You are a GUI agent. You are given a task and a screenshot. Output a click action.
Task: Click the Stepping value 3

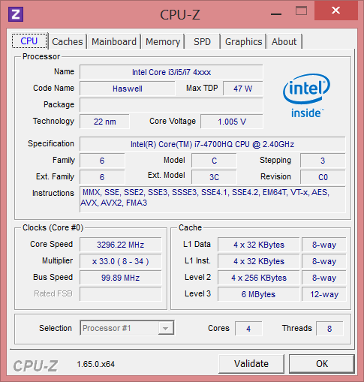tap(323, 161)
